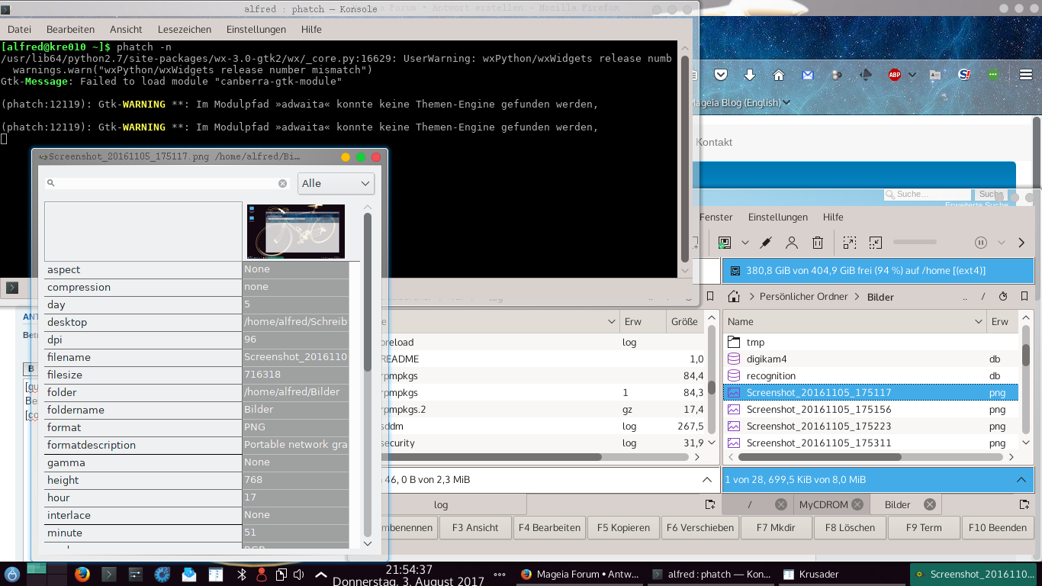Click the Adblock Plus icon in Firefox toolbar

(x=894, y=75)
